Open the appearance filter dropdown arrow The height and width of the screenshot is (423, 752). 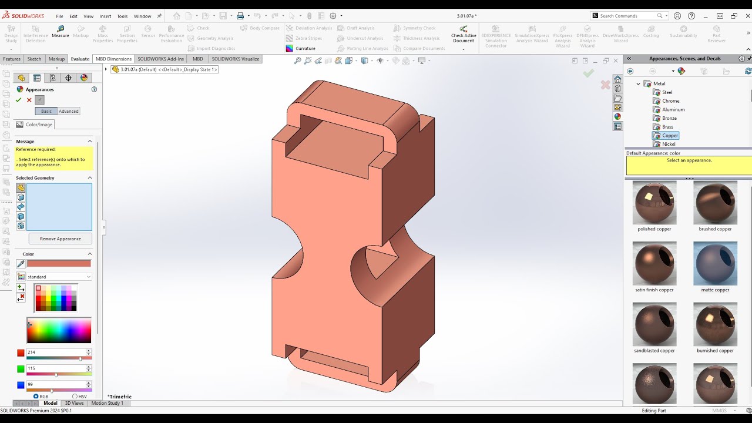674,71
